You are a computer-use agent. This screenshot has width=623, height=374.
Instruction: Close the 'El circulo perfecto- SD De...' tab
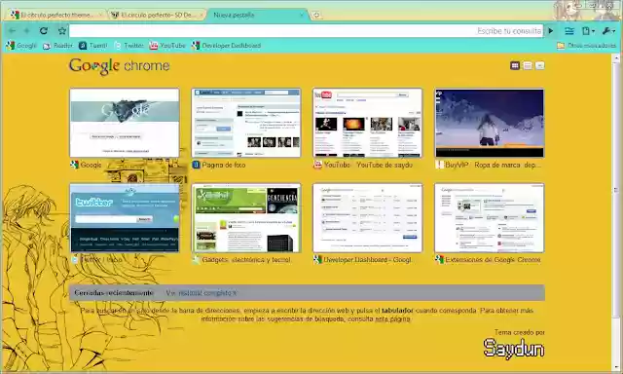click(x=202, y=16)
